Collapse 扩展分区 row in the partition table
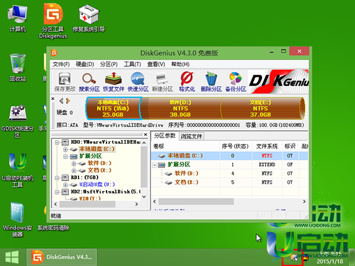The width and height of the screenshot is (355, 266). tap(154, 165)
